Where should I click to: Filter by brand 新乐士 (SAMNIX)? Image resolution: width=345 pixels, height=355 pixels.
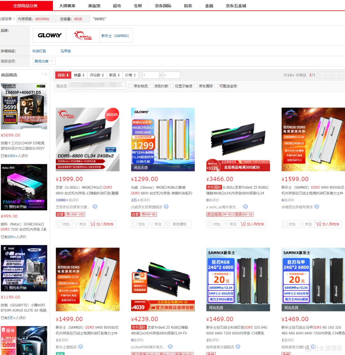[x=116, y=35]
